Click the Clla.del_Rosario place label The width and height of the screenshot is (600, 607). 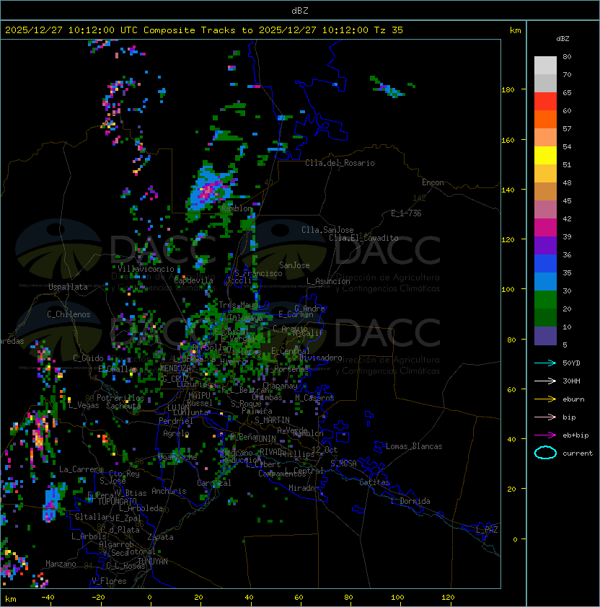(x=340, y=163)
